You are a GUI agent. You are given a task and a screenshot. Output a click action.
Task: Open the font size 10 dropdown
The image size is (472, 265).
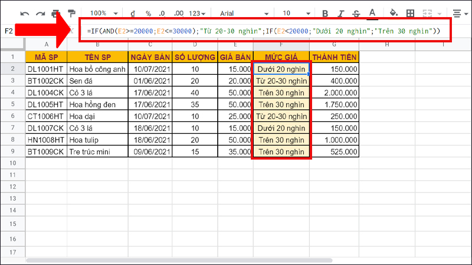[297, 13]
